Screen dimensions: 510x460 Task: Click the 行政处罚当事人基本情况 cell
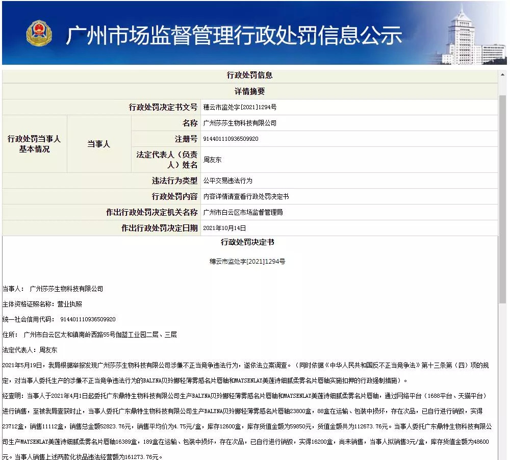pyautogui.click(x=35, y=144)
